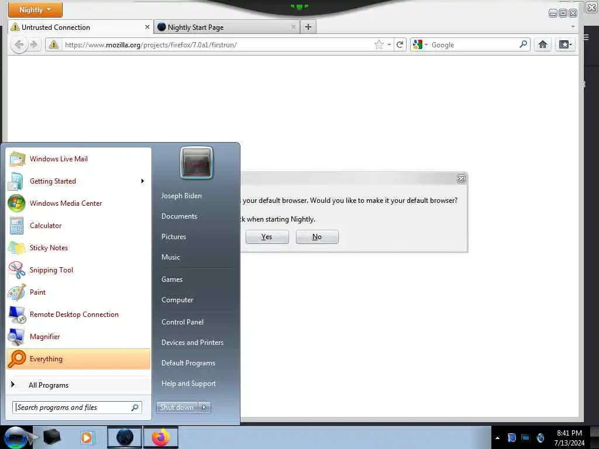599x449 pixels.
Task: Click the black box taskbar icon
Action: coord(51,437)
